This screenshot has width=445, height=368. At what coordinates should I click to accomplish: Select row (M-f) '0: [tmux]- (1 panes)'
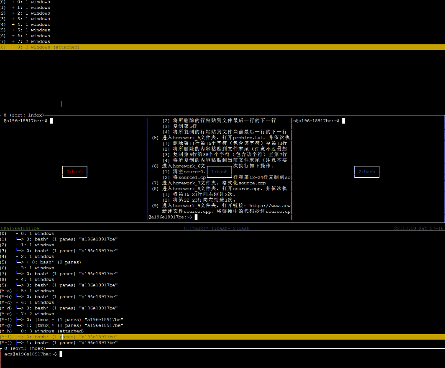[x=62, y=319]
